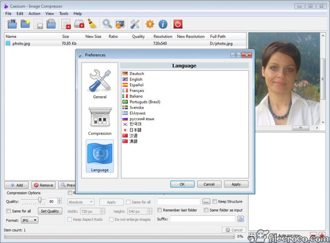330x243 pixels.
Task: Click the bottom progress bar
Action: tap(119, 236)
